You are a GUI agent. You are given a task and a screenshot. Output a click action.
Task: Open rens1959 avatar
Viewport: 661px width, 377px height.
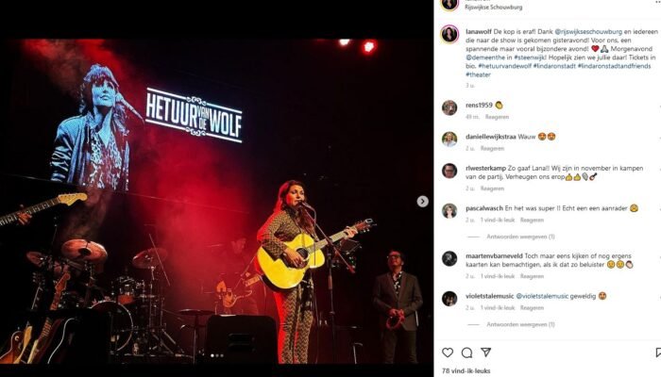[449, 107]
